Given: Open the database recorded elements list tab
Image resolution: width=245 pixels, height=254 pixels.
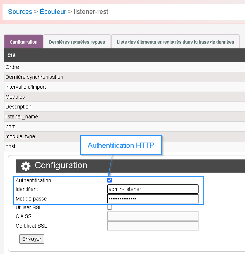Looking at the screenshot, I should click(x=175, y=42).
